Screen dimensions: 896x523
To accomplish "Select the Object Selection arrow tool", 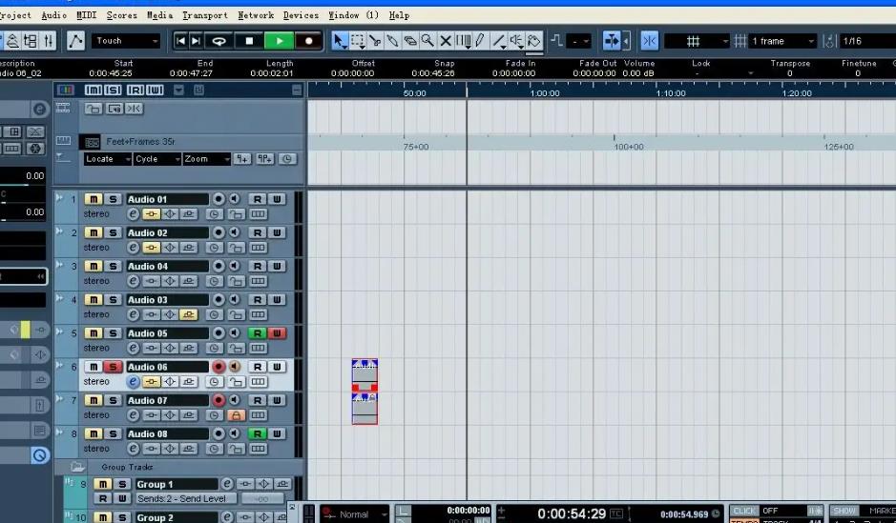I will click(340, 41).
